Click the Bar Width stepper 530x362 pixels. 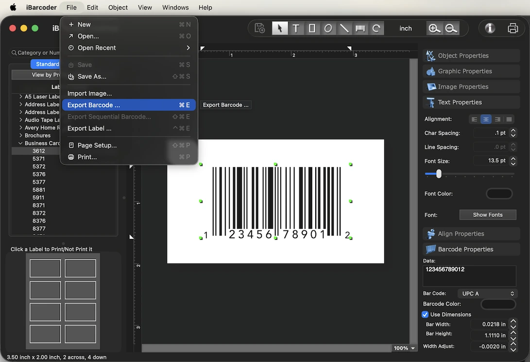pyautogui.click(x=513, y=324)
